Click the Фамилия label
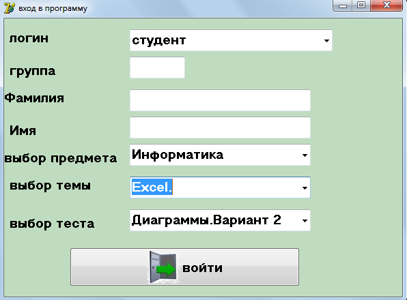Screen dimensions: 407x300 (x=34, y=98)
